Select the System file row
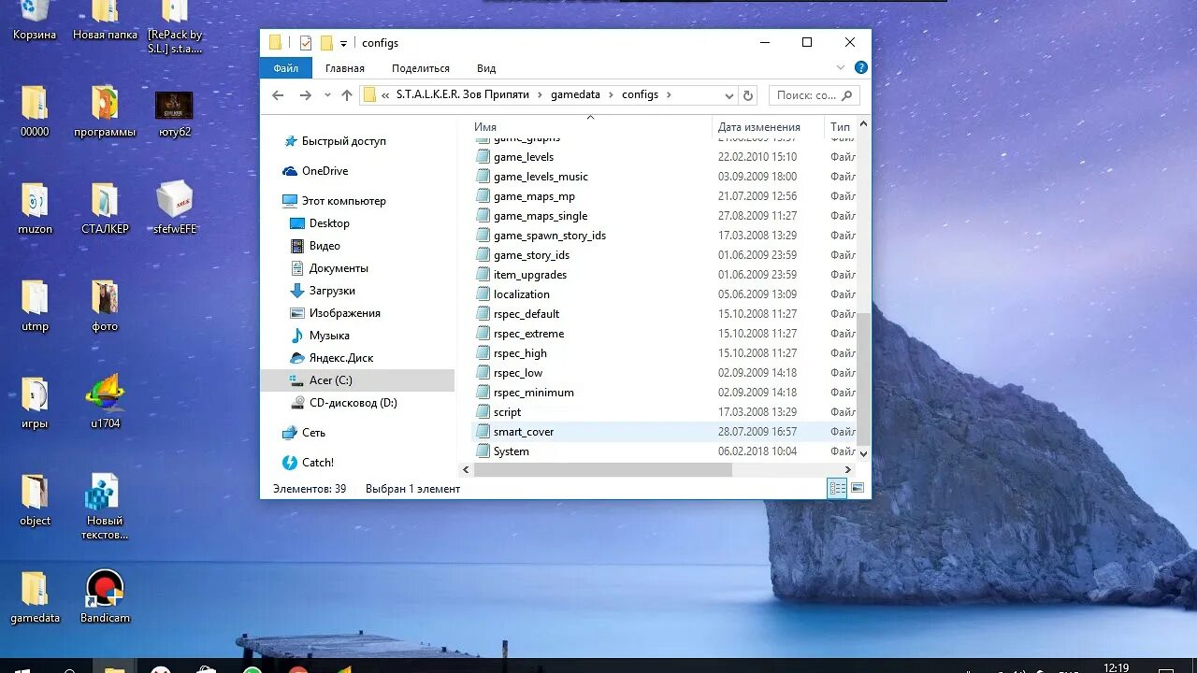This screenshot has height=673, width=1197. point(664,451)
